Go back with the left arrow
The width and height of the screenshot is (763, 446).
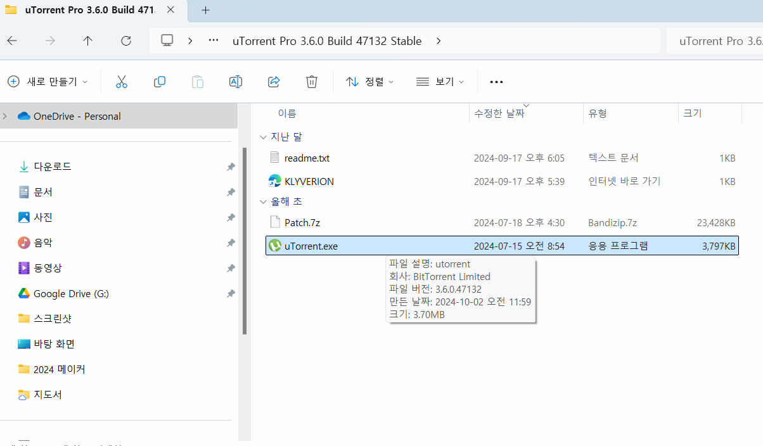12,41
